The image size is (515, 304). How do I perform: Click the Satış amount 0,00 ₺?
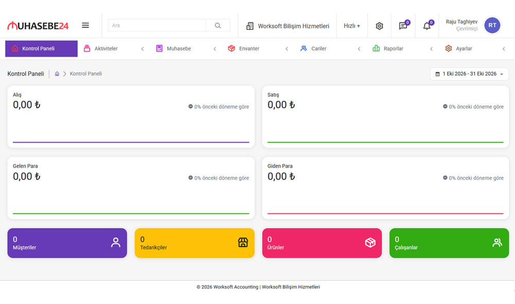[x=281, y=105]
